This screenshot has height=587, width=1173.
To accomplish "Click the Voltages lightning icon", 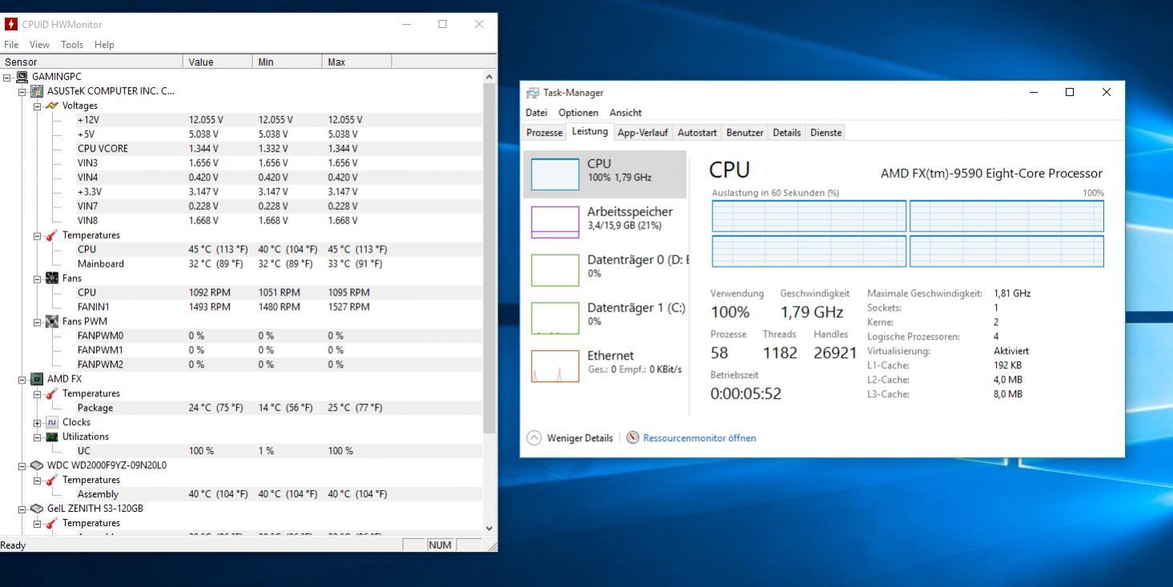I will [52, 106].
